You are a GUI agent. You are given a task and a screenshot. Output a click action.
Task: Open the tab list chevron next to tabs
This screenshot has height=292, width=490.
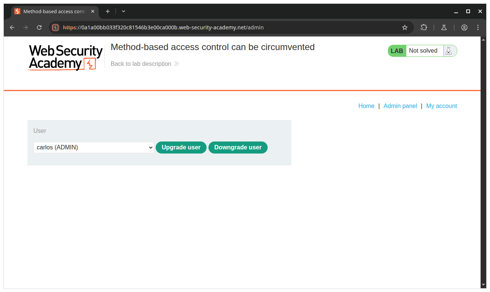pos(123,11)
